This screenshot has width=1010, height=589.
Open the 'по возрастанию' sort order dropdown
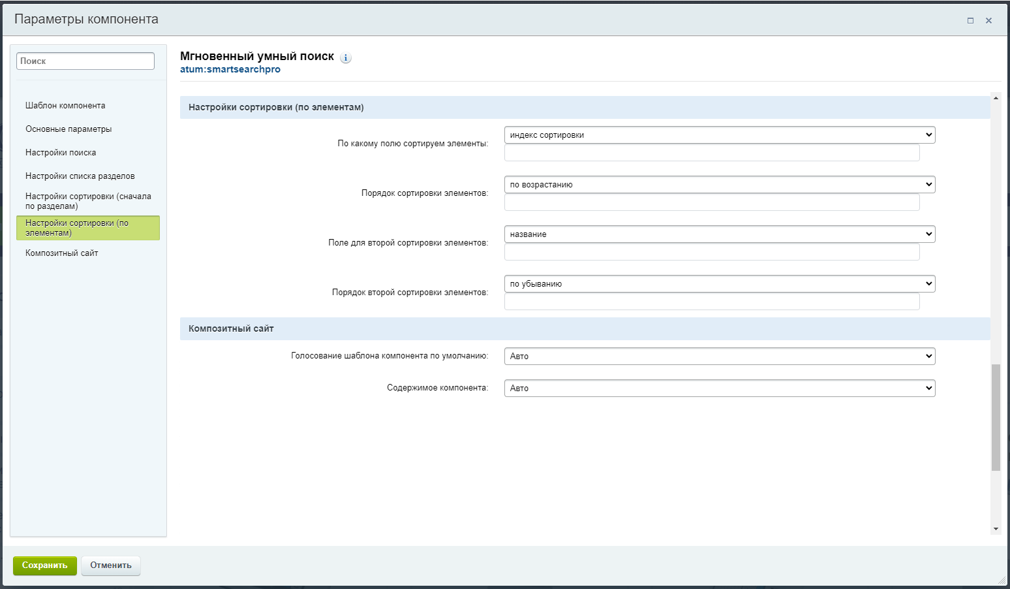[x=719, y=185]
